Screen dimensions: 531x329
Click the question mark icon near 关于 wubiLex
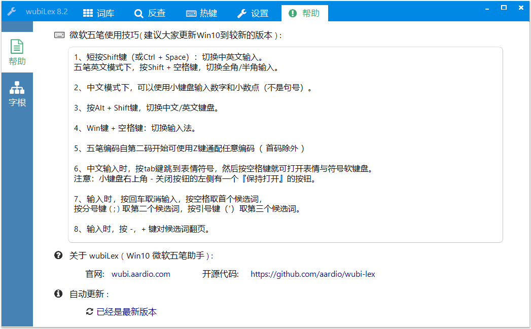click(58, 255)
